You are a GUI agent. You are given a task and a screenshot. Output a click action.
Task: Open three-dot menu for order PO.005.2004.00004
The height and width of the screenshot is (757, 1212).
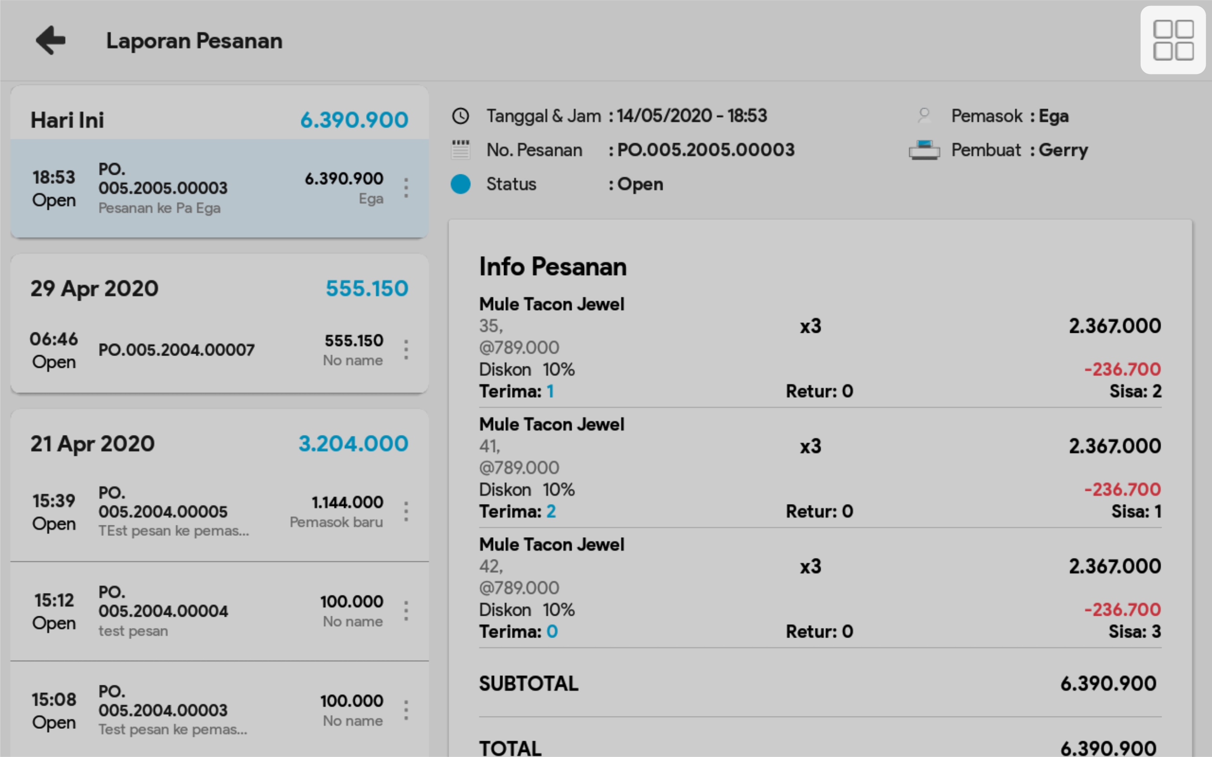click(406, 611)
